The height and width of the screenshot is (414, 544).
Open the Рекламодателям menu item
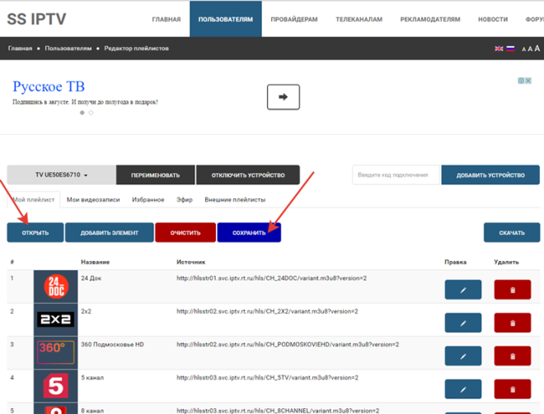click(430, 20)
